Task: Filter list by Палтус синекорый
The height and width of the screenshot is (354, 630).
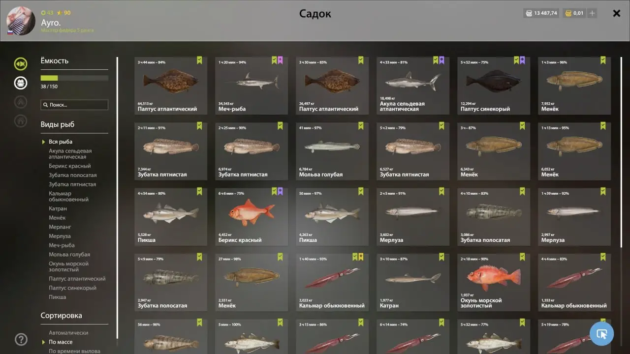Action: point(72,288)
